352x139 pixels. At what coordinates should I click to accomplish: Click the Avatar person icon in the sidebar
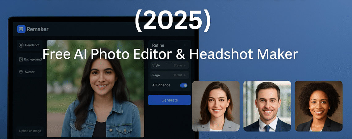pyautogui.click(x=21, y=72)
